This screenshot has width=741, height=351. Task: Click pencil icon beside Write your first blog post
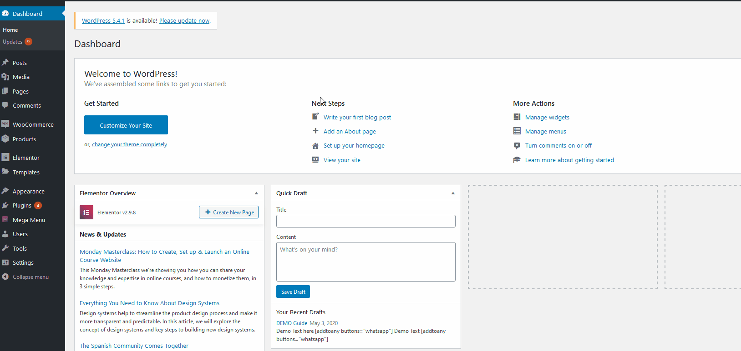[x=315, y=117]
